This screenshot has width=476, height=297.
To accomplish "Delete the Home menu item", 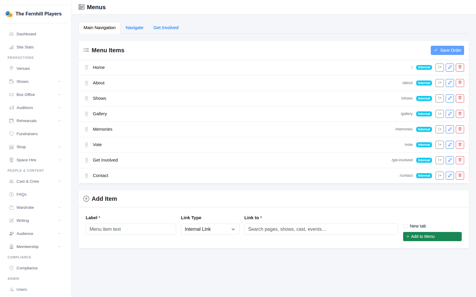I will point(460,67).
